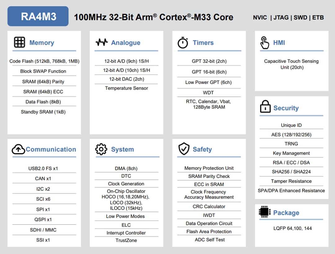Select JTAG in the top bar
The width and height of the screenshot is (335, 254).
(x=281, y=18)
